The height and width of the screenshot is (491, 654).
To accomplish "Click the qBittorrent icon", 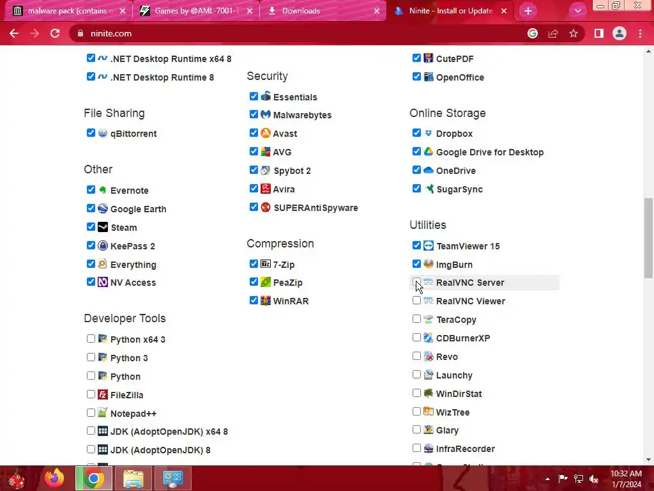I will click(103, 133).
